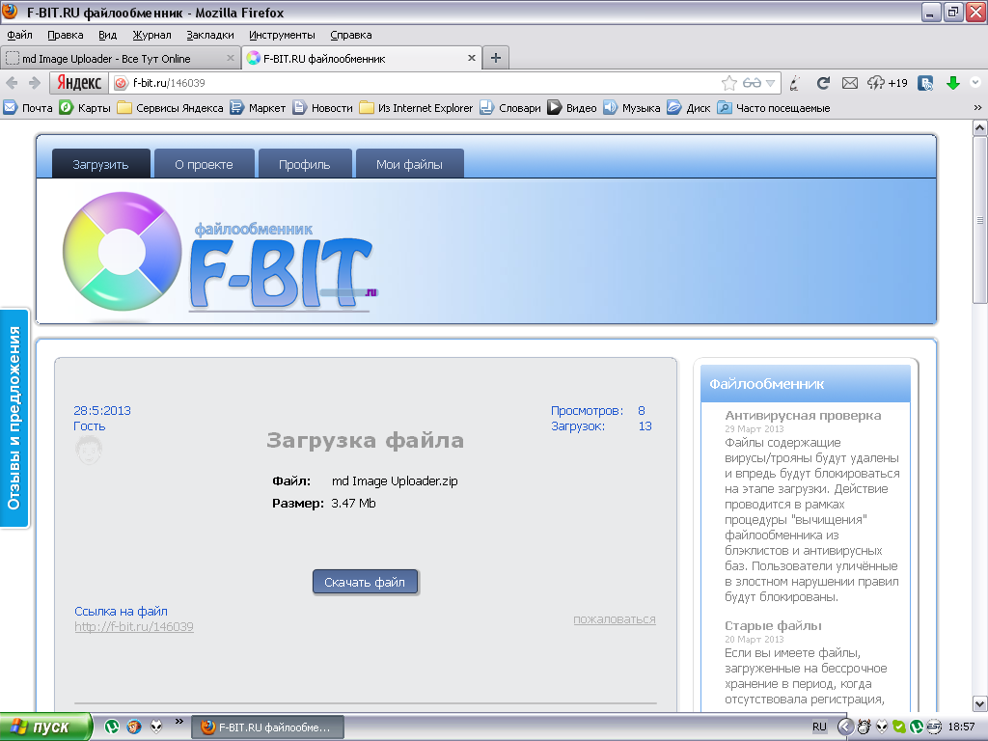Open the Маркет bookmark
Viewport: 988px width, 741px height.
tap(258, 108)
